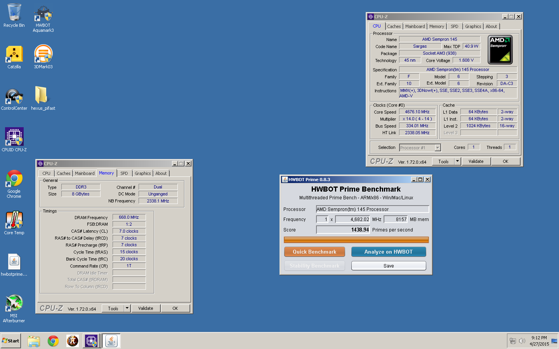Image resolution: width=559 pixels, height=349 pixels.
Task: Click the orange benchmark progress bar
Action: pyautogui.click(x=356, y=240)
